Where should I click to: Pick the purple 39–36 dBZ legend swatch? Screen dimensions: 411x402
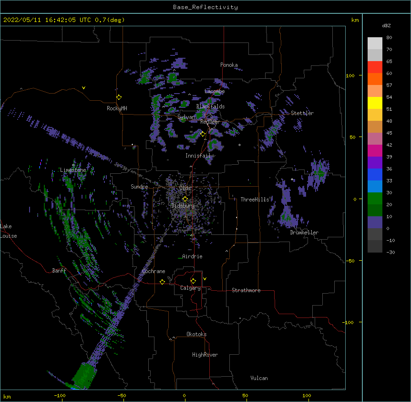tap(375, 162)
